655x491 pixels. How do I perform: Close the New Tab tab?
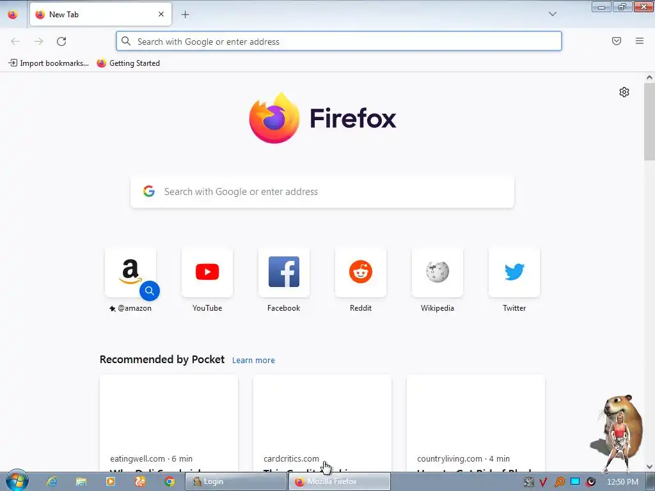(x=161, y=14)
